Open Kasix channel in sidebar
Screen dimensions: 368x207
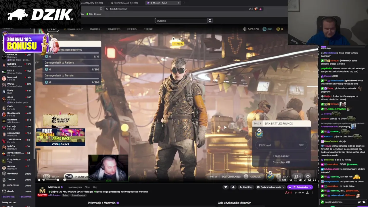[x=17, y=108]
